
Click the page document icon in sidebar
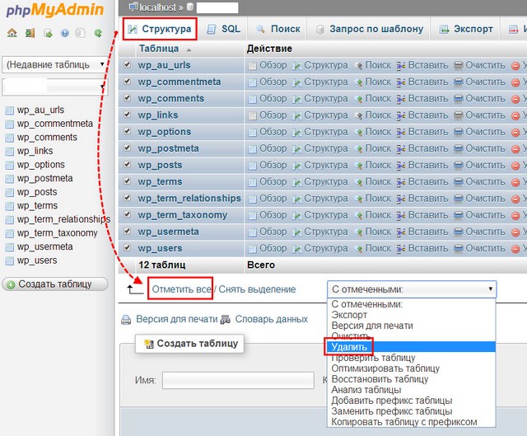tap(81, 33)
